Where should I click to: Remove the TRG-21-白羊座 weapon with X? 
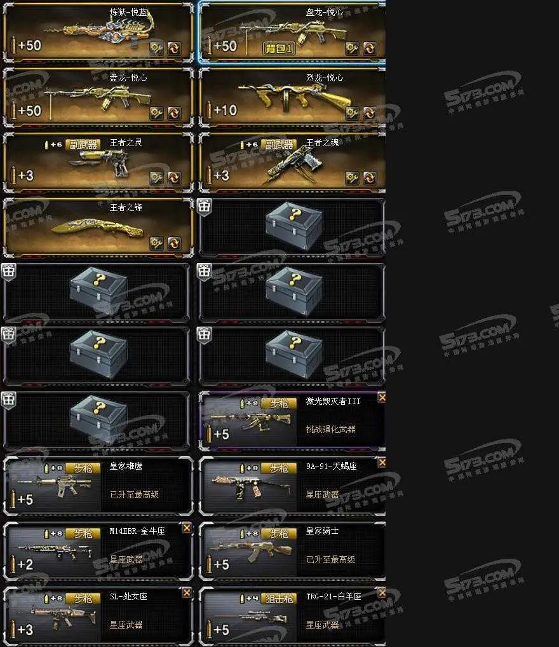pos(382,592)
